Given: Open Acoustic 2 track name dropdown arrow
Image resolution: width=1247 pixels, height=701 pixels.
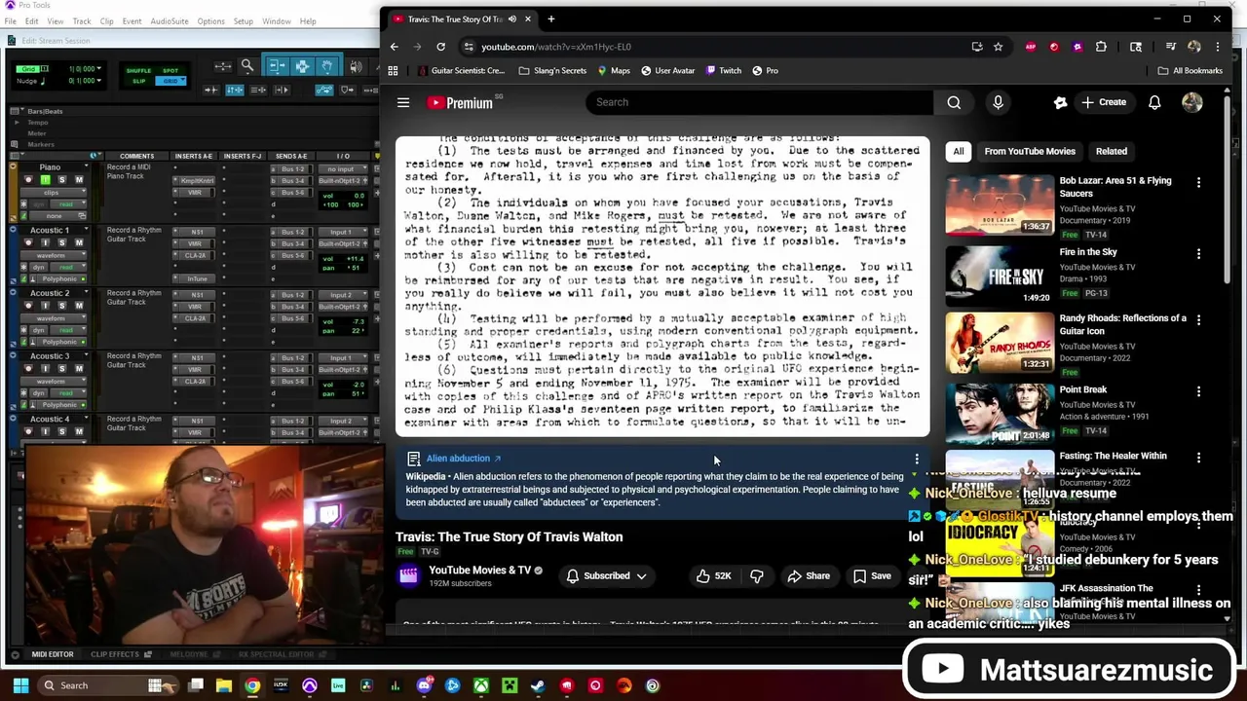Looking at the screenshot, I should click(x=86, y=291).
